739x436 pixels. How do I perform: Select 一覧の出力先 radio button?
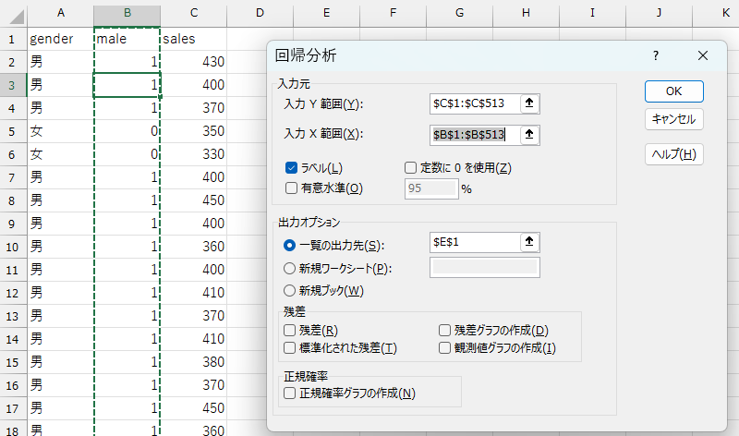(x=290, y=245)
